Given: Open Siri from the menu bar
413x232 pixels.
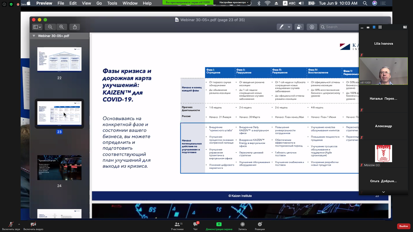Looking at the screenshot, I should [374, 3].
